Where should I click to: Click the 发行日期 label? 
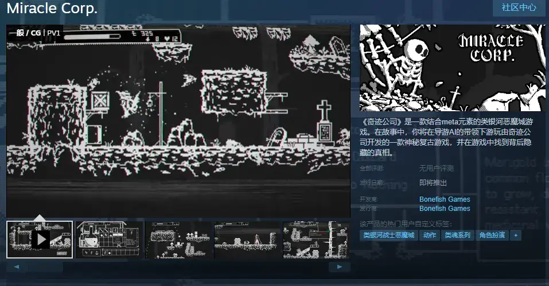tap(372, 183)
